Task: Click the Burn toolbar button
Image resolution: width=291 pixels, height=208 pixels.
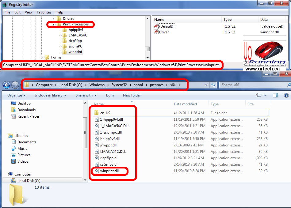Action: click(x=110, y=95)
